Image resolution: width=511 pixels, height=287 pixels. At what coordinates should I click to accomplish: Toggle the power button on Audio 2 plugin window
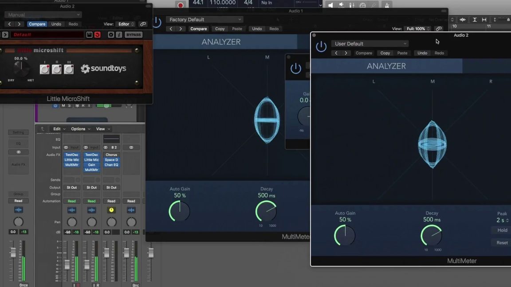tap(321, 46)
